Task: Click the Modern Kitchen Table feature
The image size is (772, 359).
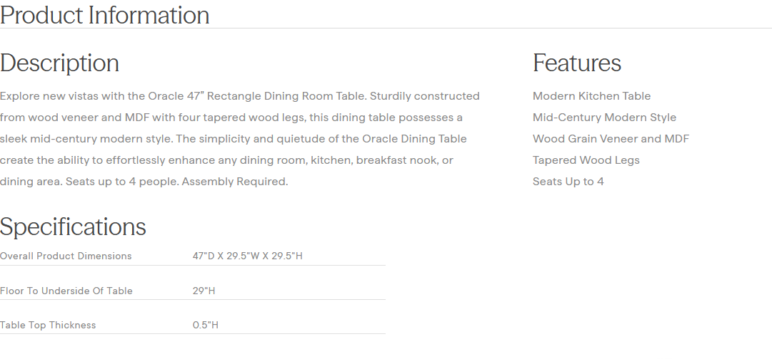Action: pyautogui.click(x=591, y=96)
